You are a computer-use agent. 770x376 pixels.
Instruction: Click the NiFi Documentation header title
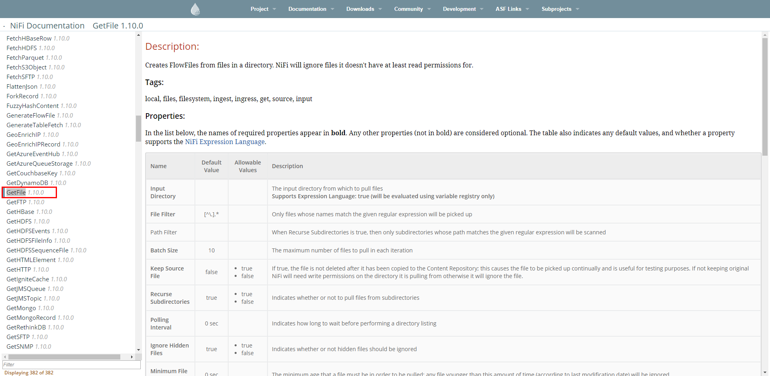[47, 26]
